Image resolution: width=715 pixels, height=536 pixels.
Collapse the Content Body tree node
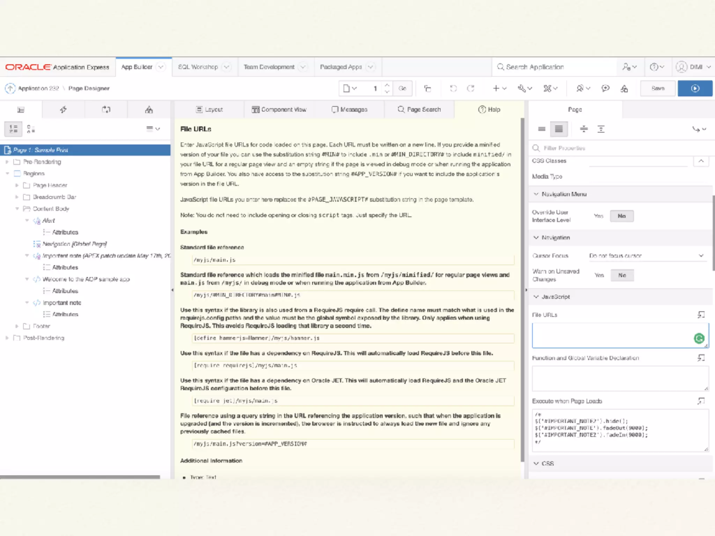pos(17,209)
